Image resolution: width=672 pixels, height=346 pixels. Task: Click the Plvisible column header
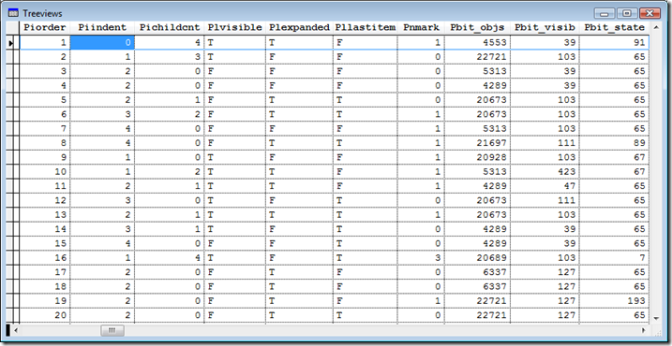[x=235, y=28]
